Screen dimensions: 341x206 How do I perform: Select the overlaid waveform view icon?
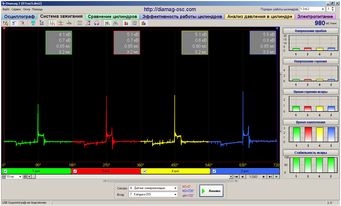click(x=69, y=23)
